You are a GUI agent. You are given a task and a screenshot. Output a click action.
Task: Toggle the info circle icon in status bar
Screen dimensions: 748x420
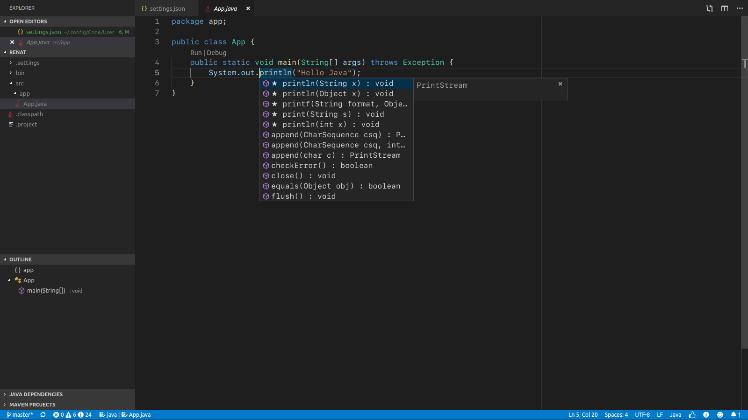(x=706, y=414)
